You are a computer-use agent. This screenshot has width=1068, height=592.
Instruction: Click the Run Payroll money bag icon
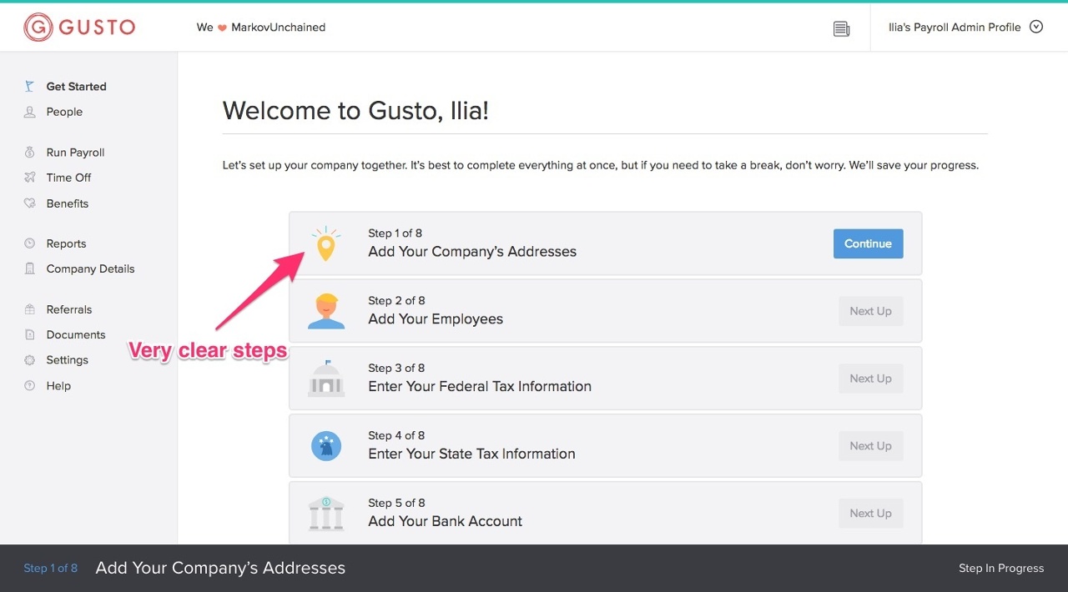pyautogui.click(x=30, y=153)
